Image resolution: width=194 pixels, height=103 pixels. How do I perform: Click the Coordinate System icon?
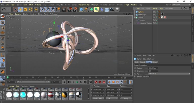point(58,9)
